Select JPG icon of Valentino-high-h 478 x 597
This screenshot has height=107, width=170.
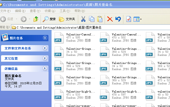coord(105,95)
